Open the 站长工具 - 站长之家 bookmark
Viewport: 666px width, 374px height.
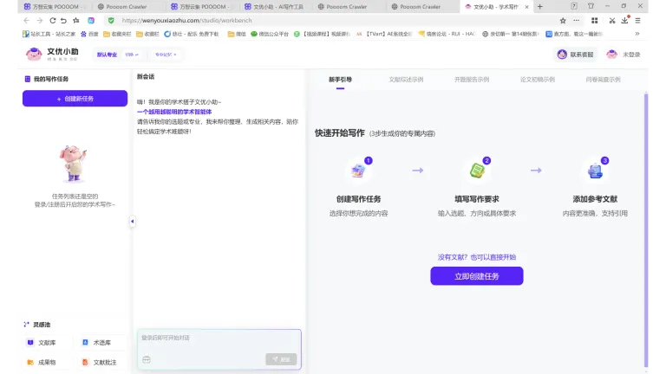point(49,34)
